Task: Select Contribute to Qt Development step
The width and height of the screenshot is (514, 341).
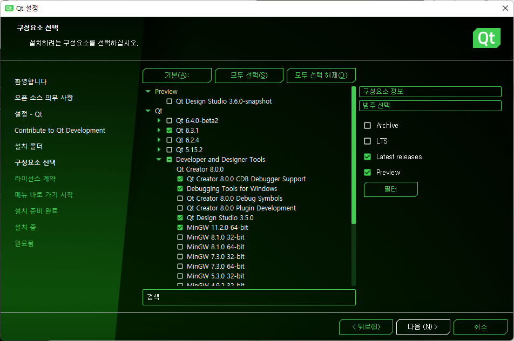Action: click(60, 131)
